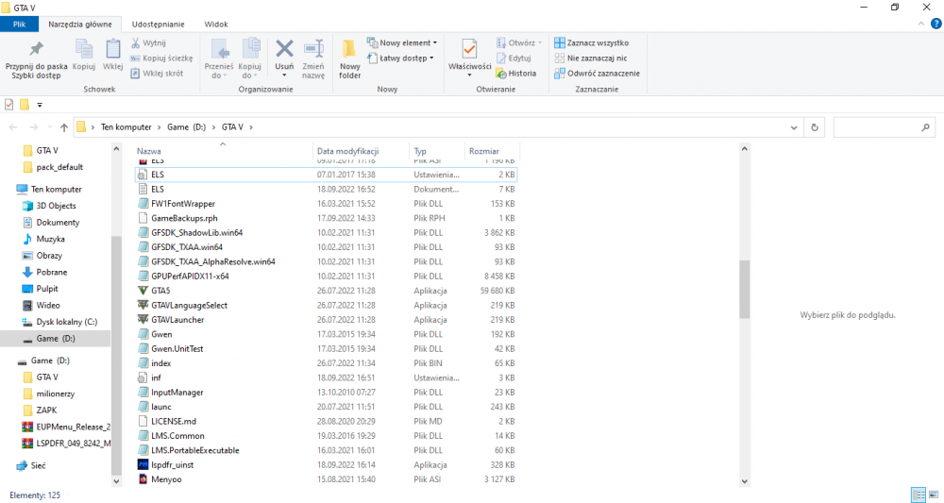944x503 pixels.
Task: Open the Plik menu tab
Action: pos(19,25)
